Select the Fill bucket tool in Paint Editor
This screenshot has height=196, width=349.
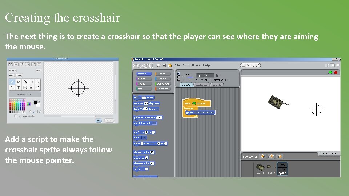pos(25,82)
